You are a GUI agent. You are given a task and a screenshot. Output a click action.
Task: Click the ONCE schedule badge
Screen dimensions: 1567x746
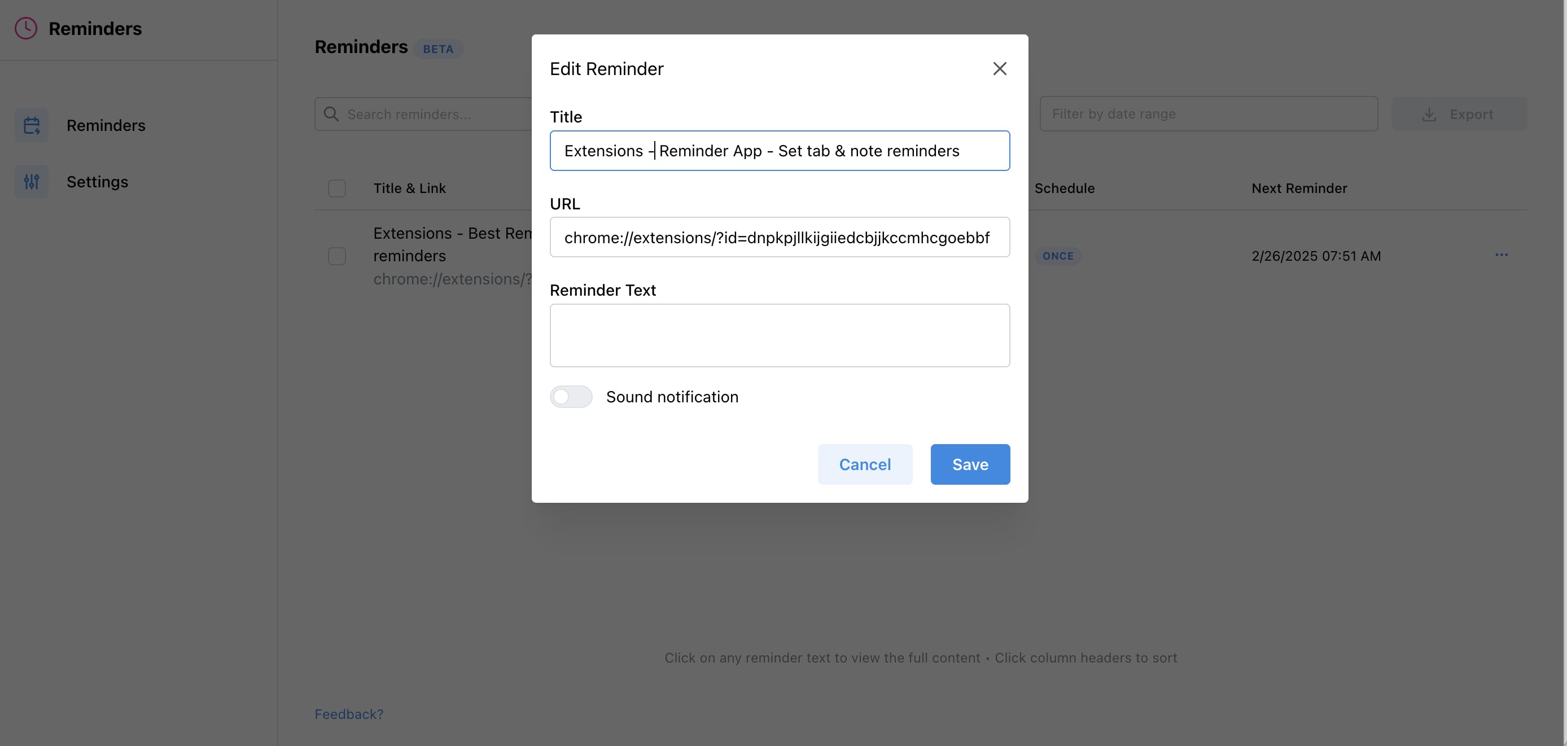tap(1058, 256)
